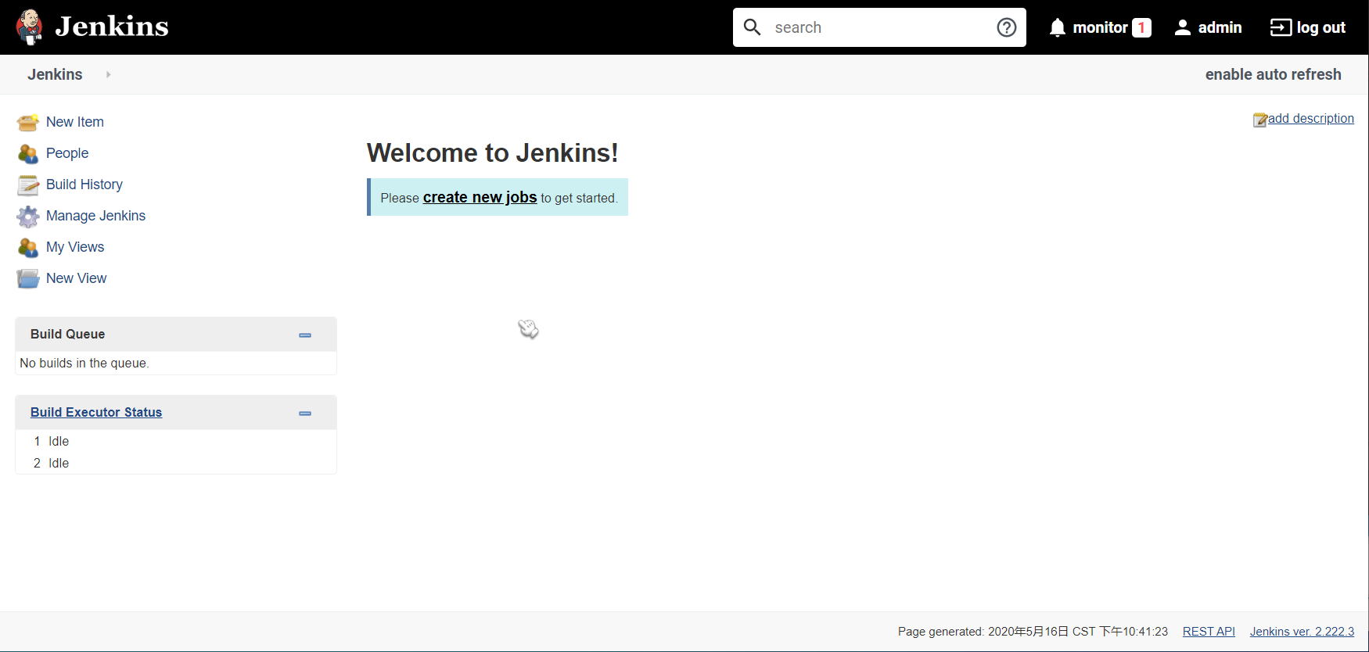Click the add description link
This screenshot has height=652, width=1369.
pos(1311,118)
